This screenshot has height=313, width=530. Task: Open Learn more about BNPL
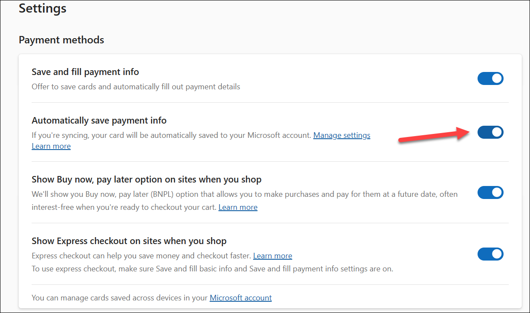(237, 207)
